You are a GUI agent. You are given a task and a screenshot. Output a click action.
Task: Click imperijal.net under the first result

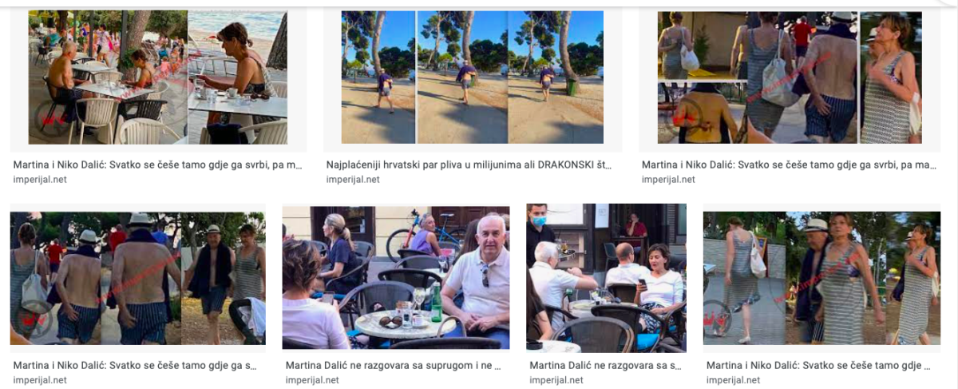(x=40, y=180)
